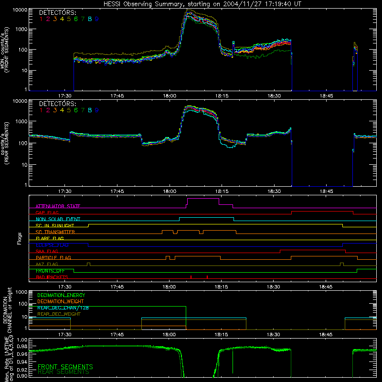The image size is (382, 382).
Task: Click the ATTENUATOR_STATE flag label
Action: tap(58, 206)
